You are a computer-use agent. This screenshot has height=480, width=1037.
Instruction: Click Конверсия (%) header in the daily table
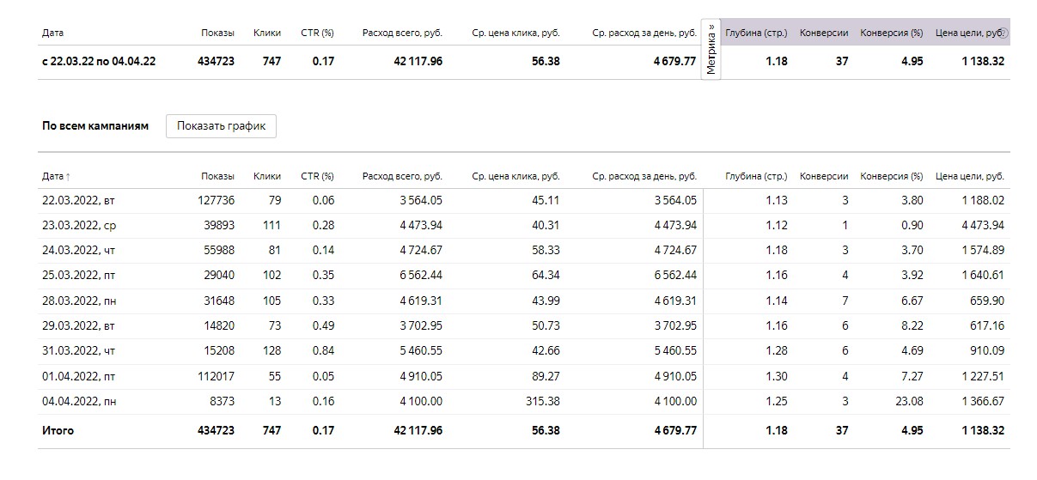coord(891,176)
